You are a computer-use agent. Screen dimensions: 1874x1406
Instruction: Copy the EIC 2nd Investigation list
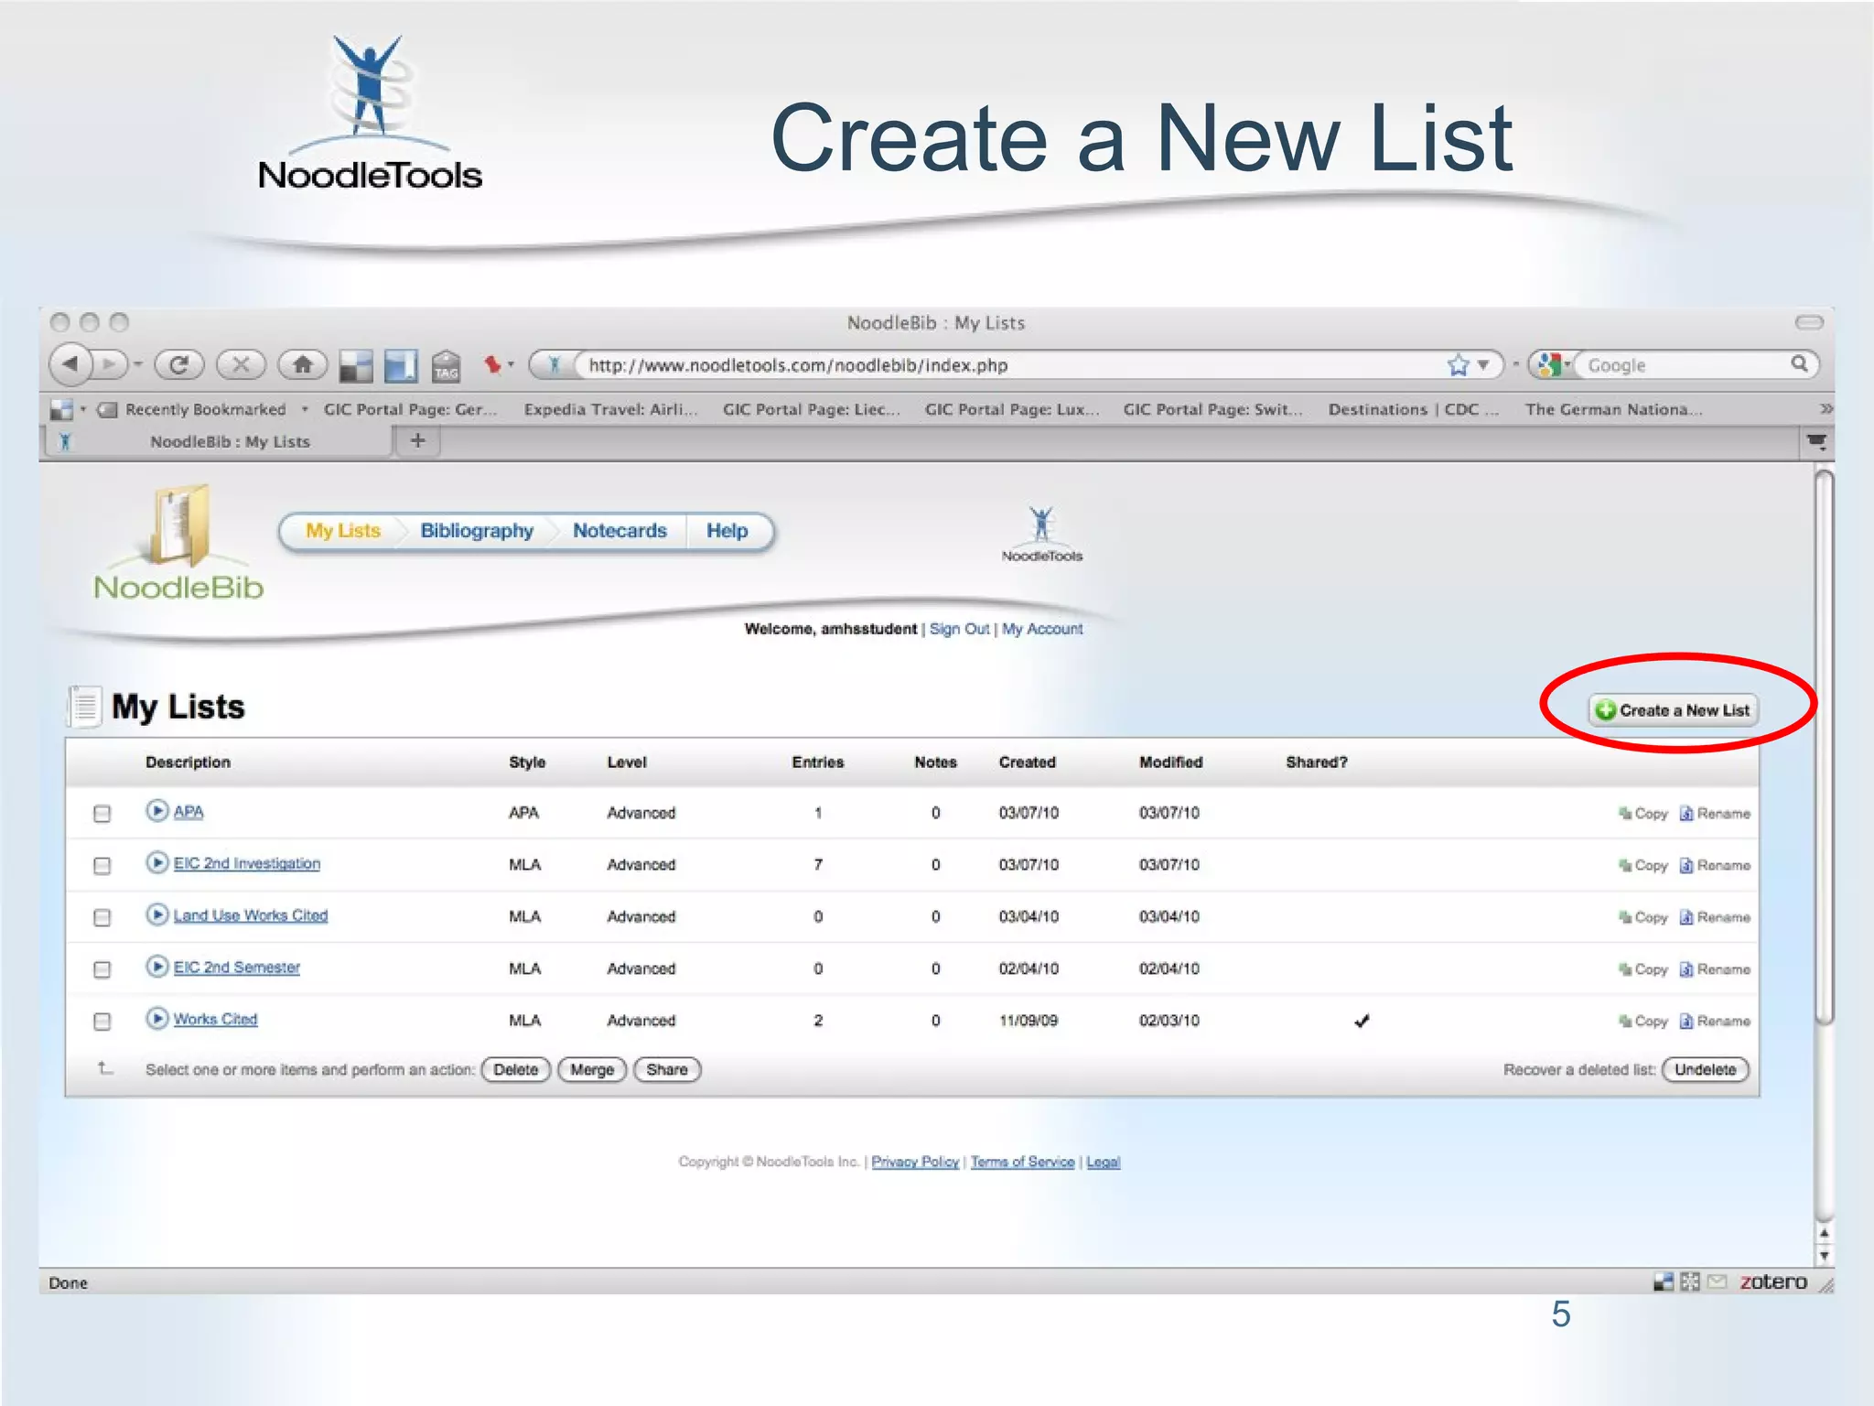click(1643, 865)
